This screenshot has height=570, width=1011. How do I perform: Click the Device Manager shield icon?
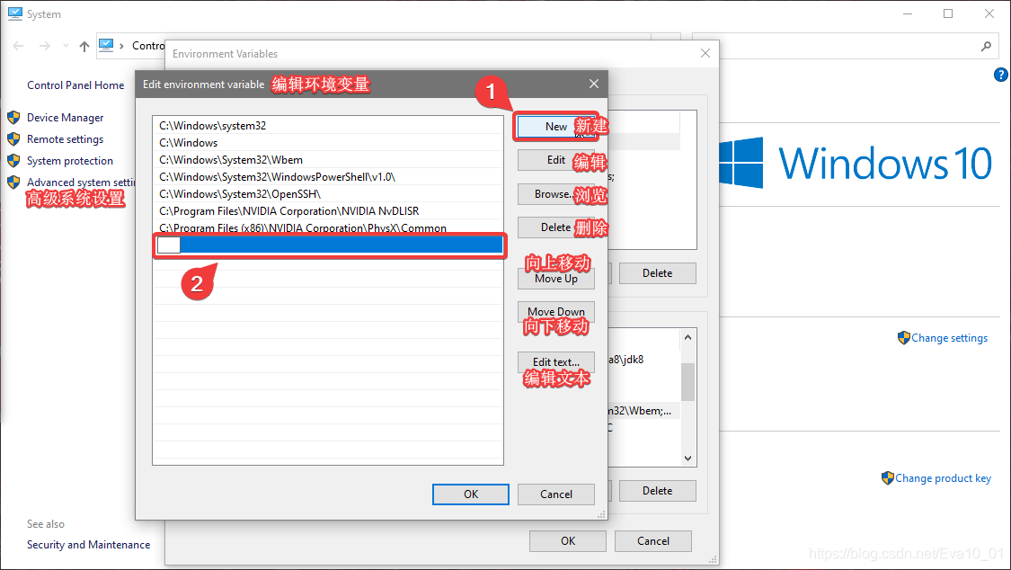[x=13, y=118]
